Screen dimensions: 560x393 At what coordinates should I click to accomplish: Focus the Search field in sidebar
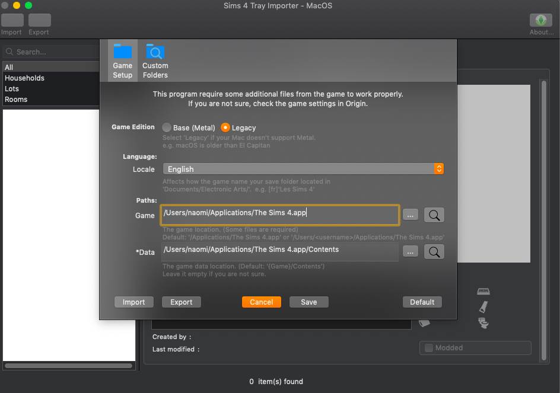[x=52, y=52]
